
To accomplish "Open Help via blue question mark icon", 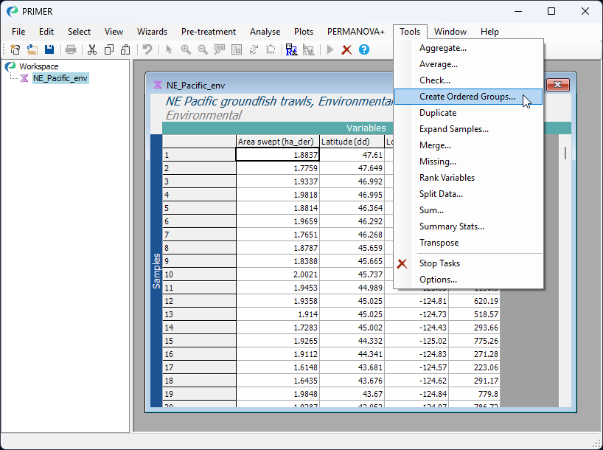I will point(363,49).
